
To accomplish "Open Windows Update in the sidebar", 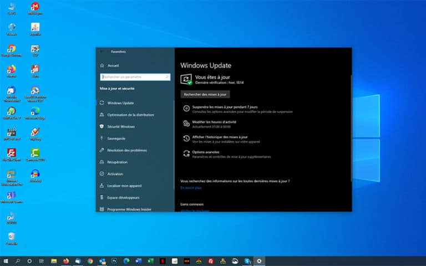I will pos(120,103).
